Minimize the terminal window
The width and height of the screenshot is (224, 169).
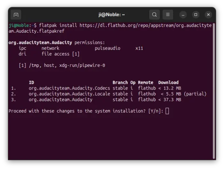click(x=183, y=15)
